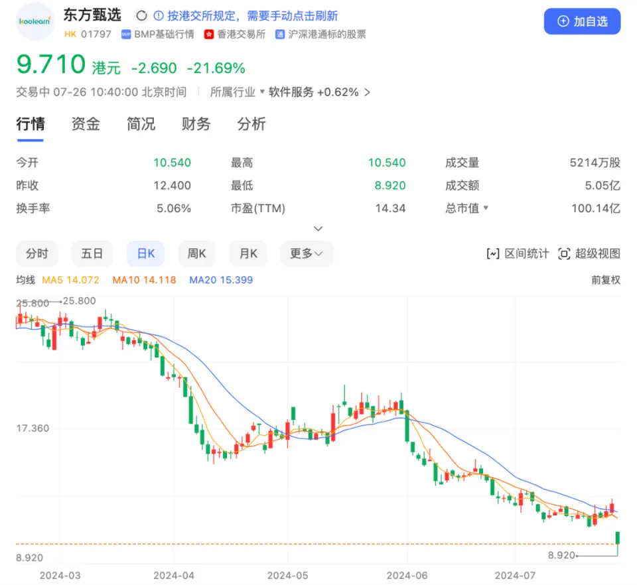
Task: Click the Hong Kong Exchange red icon
Action: (x=209, y=34)
